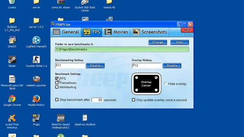Minimize the FRAPS window
Viewport: 244px width, 137px height.
point(179,24)
